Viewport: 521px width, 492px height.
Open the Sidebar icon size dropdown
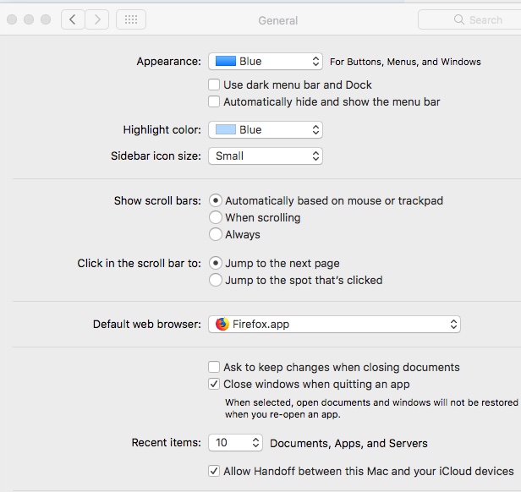pos(266,156)
